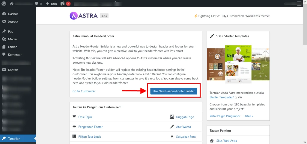Click the home site icon
307x144 pixels.
coord(12,4)
